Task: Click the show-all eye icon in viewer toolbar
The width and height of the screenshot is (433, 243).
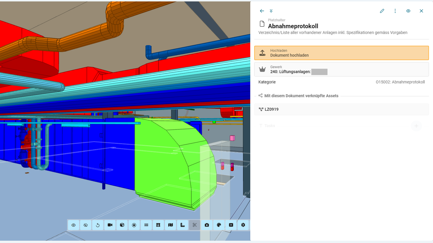Action: tap(73, 225)
